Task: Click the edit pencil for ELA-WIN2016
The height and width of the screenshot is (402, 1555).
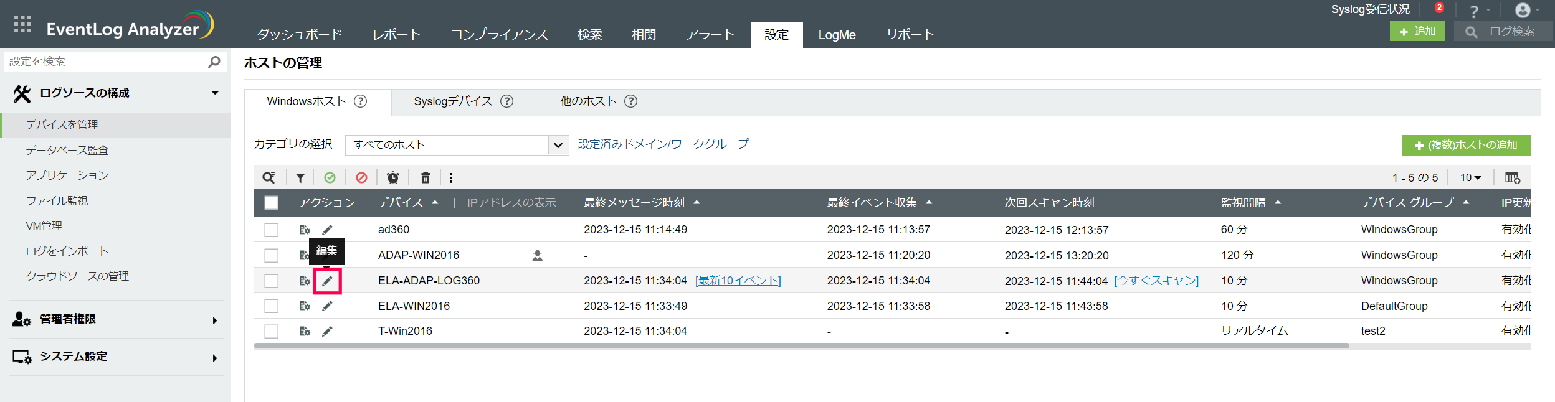Action: click(x=327, y=306)
